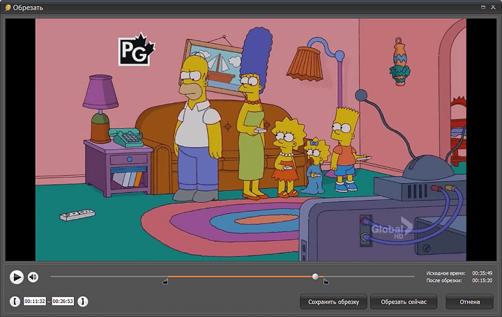The image size is (502, 317).
Task: Set trim end with right bracket button
Action: (x=82, y=302)
